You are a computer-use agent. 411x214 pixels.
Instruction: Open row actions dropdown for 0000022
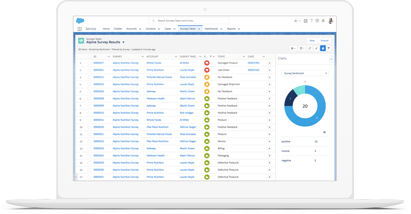point(269,142)
